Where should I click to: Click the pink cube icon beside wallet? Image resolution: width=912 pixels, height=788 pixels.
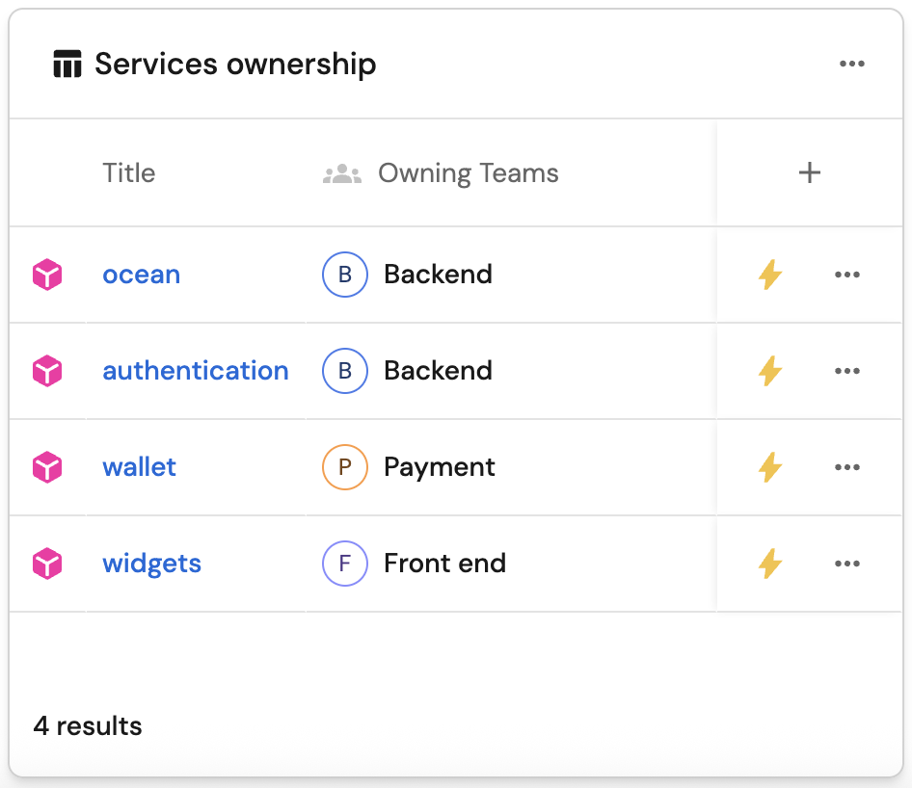click(x=47, y=467)
